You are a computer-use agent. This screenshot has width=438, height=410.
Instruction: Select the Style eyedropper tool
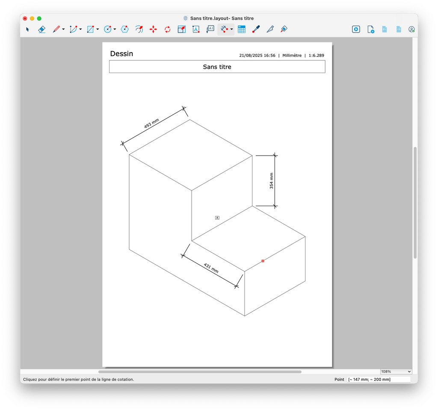click(x=256, y=29)
